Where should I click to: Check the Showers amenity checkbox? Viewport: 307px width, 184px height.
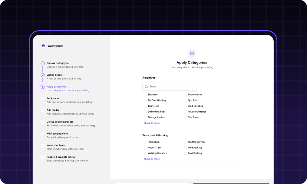coord(145,95)
